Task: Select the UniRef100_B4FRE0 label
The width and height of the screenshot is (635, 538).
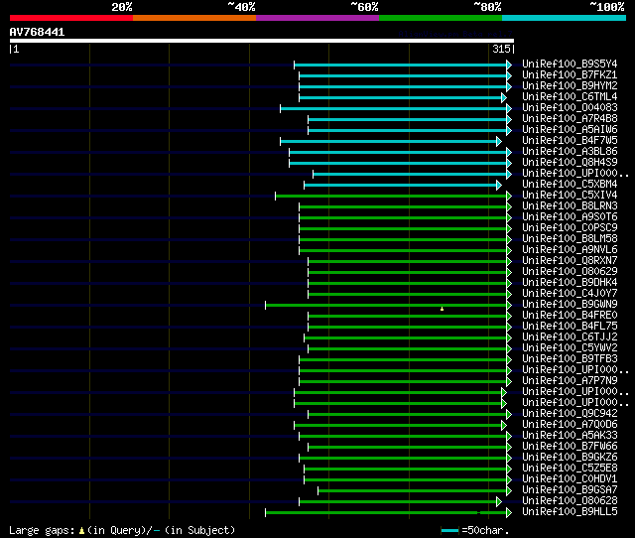Action: 570,316
